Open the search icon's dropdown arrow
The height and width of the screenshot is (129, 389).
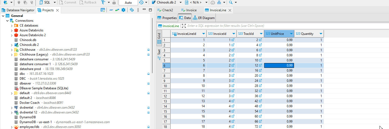[x=236, y=2]
